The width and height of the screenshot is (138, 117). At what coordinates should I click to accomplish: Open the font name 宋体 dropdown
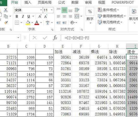click(41, 10)
